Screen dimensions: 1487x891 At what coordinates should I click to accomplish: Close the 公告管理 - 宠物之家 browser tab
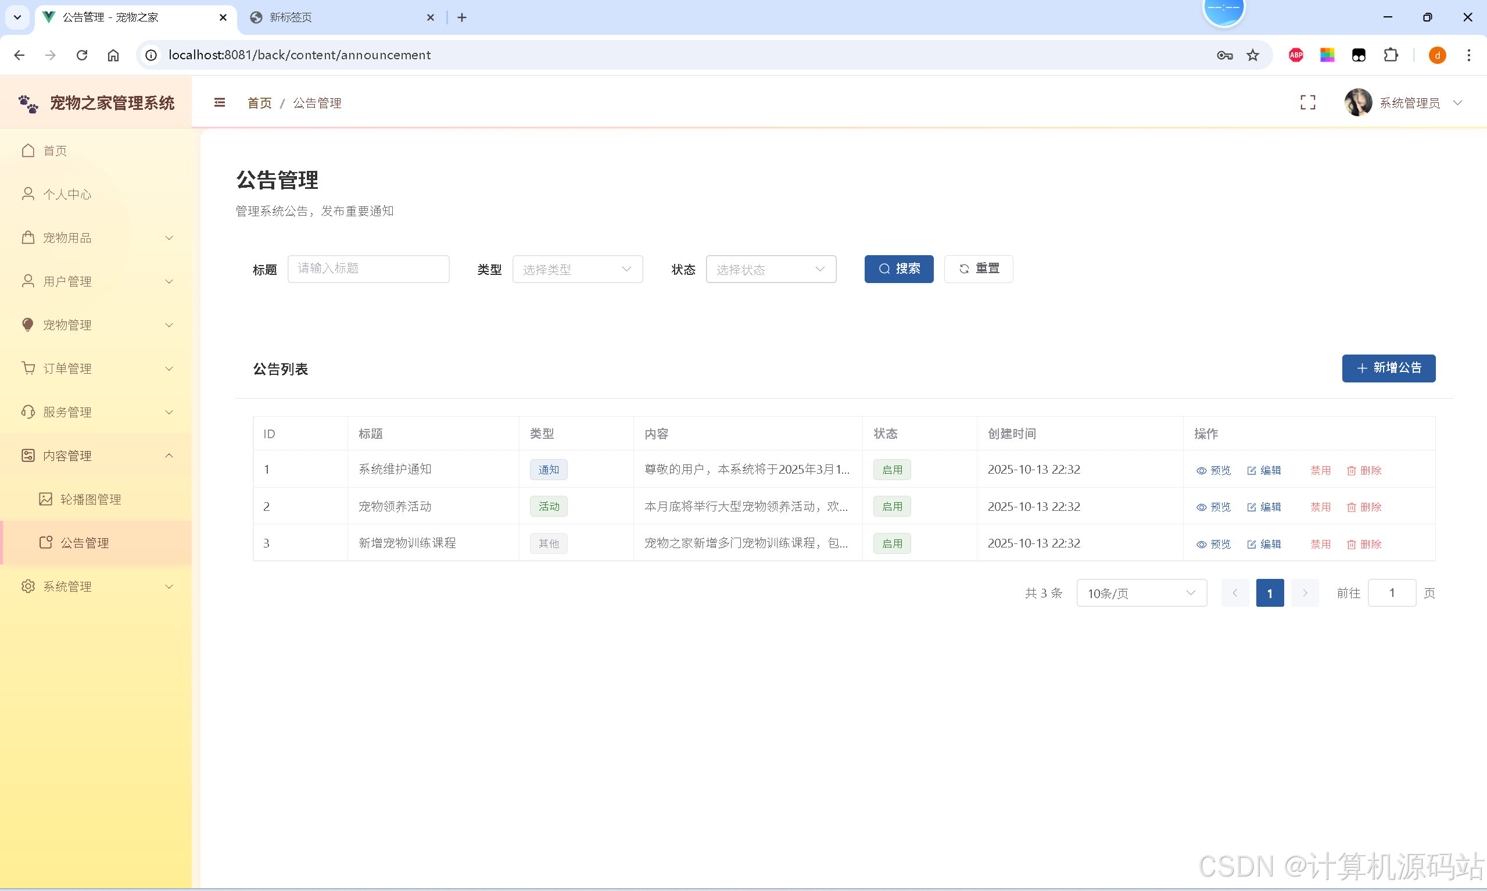pos(223,17)
